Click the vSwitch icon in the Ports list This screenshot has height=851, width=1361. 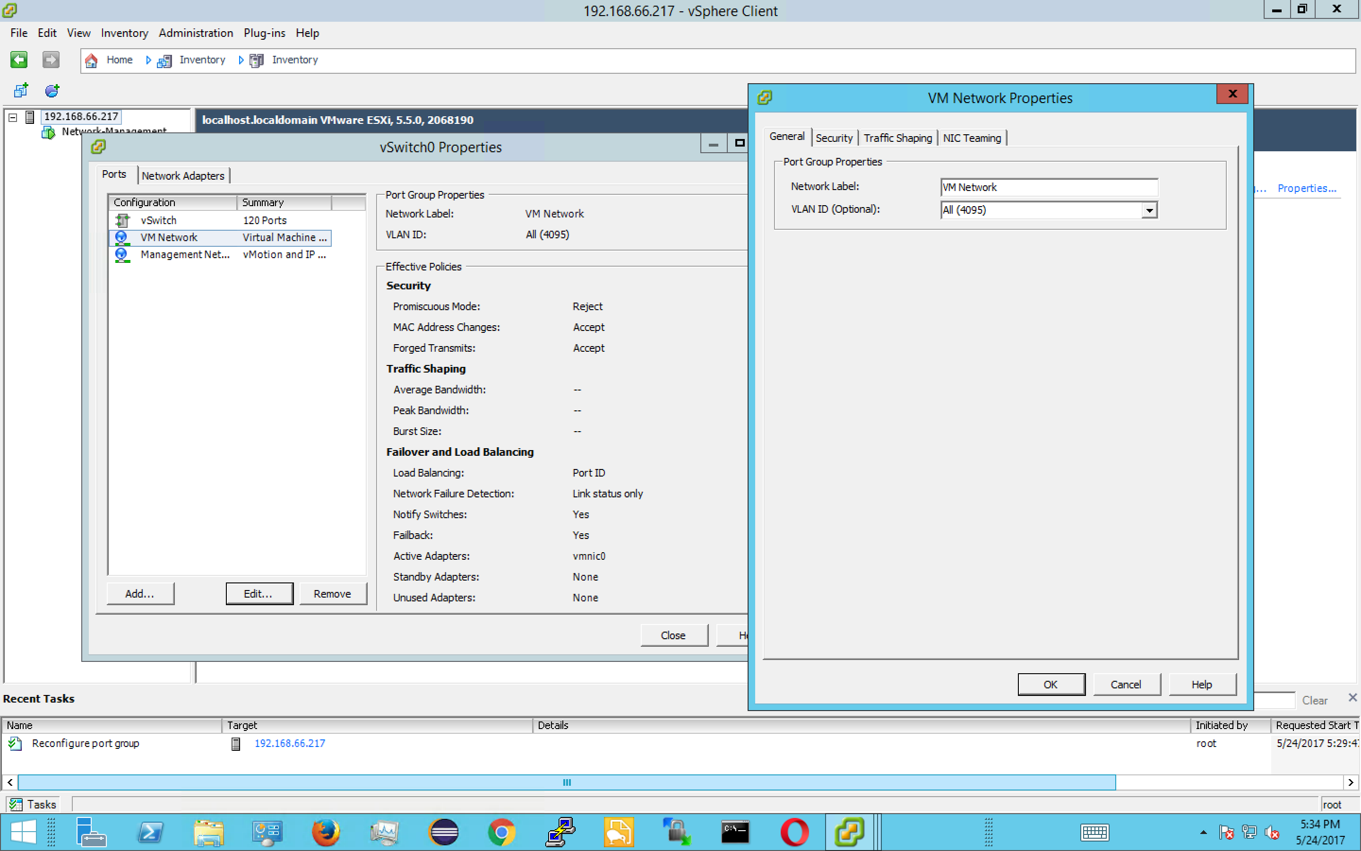tap(122, 220)
